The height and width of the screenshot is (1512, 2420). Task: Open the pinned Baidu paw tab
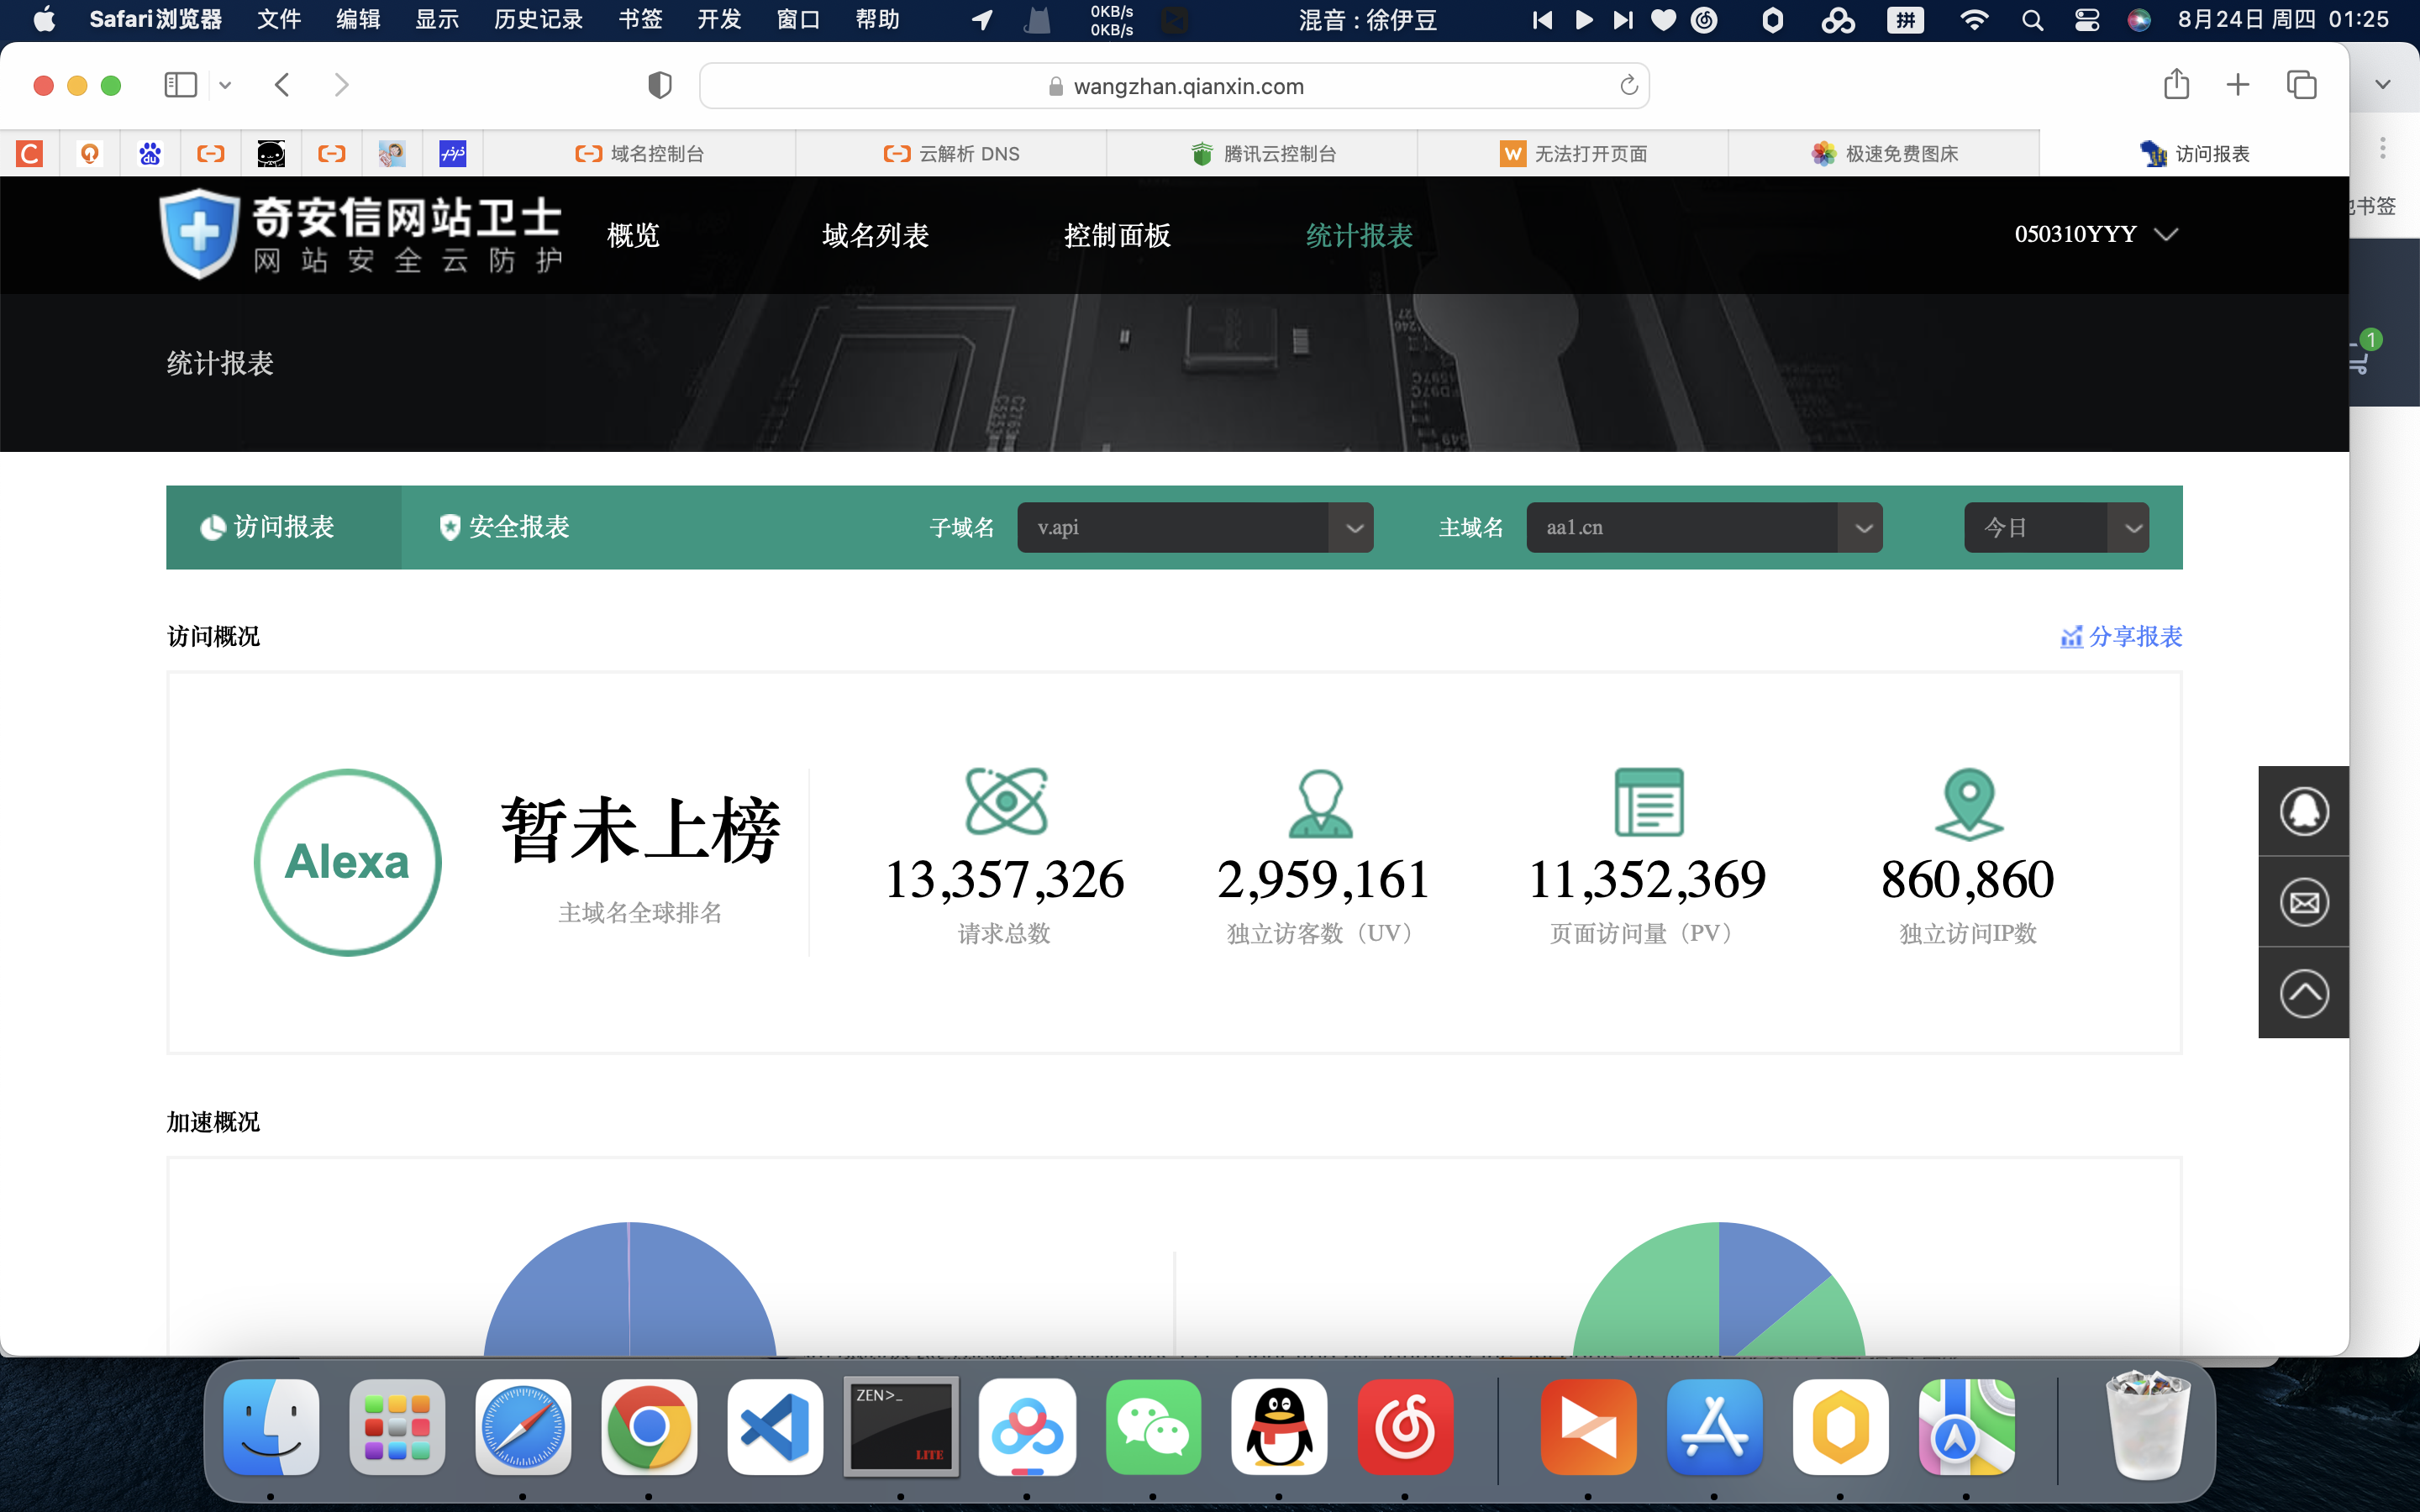(x=150, y=154)
